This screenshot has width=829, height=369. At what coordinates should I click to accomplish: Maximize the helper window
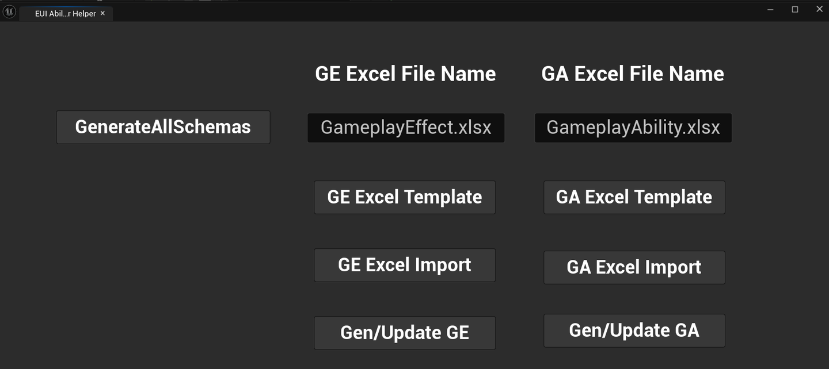click(x=795, y=9)
